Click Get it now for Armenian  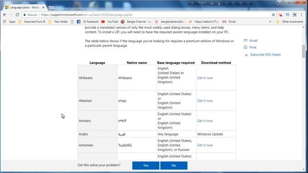(205, 145)
